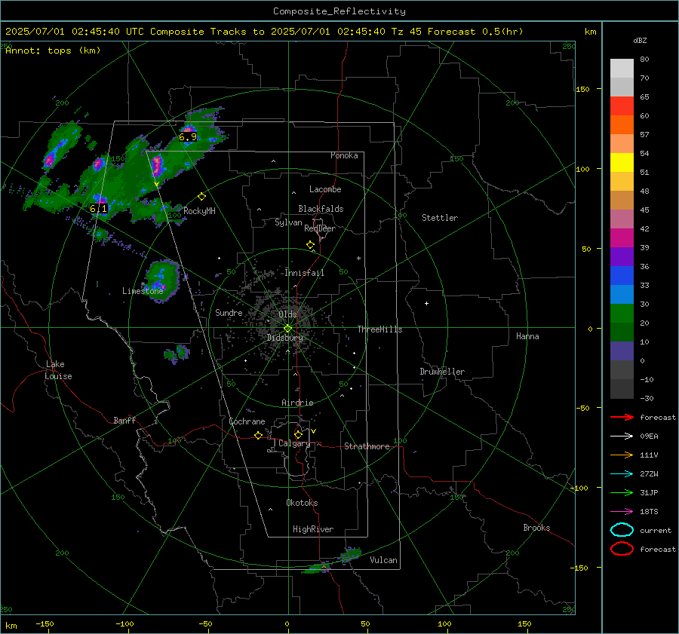The image size is (679, 634).
Task: Pick the dark orange 60–57 dBZ swatch
Action: click(622, 124)
